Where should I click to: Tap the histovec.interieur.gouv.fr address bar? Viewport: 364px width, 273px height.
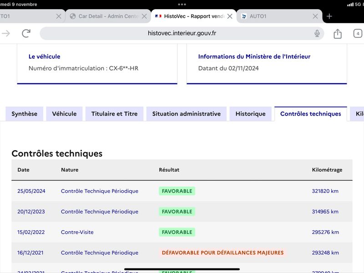(182, 33)
